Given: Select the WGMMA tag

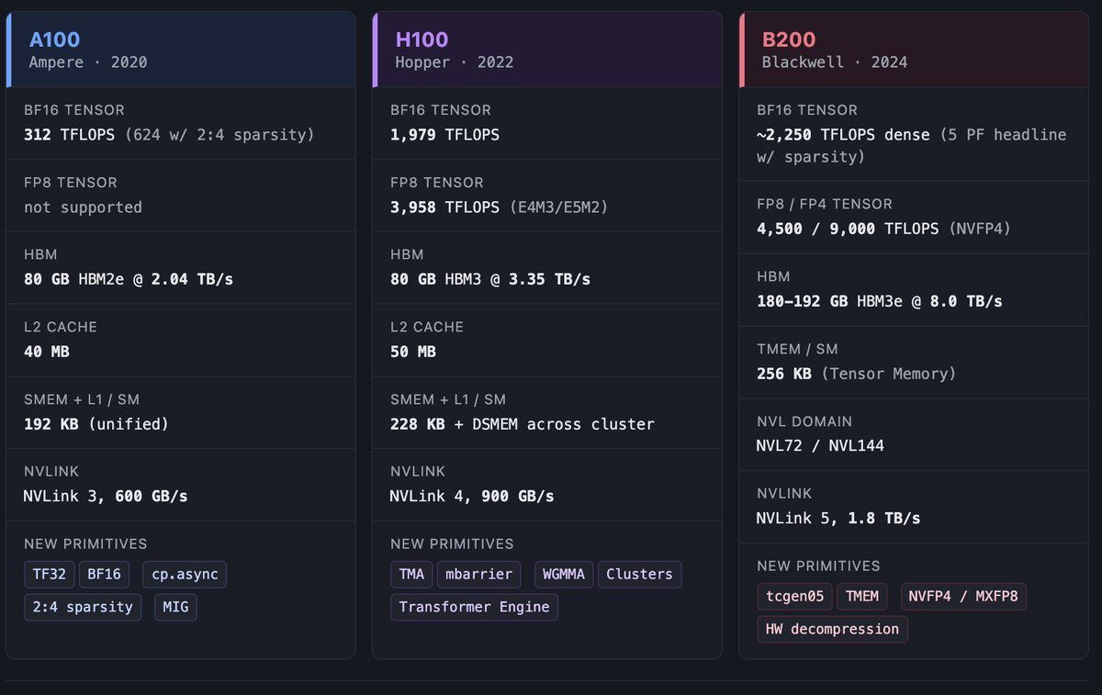Looking at the screenshot, I should [564, 575].
